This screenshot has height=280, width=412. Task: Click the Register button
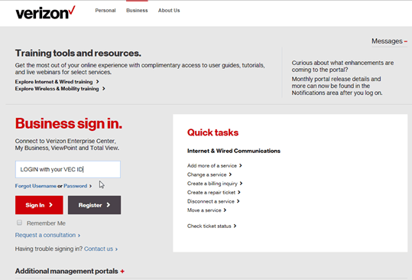click(94, 205)
